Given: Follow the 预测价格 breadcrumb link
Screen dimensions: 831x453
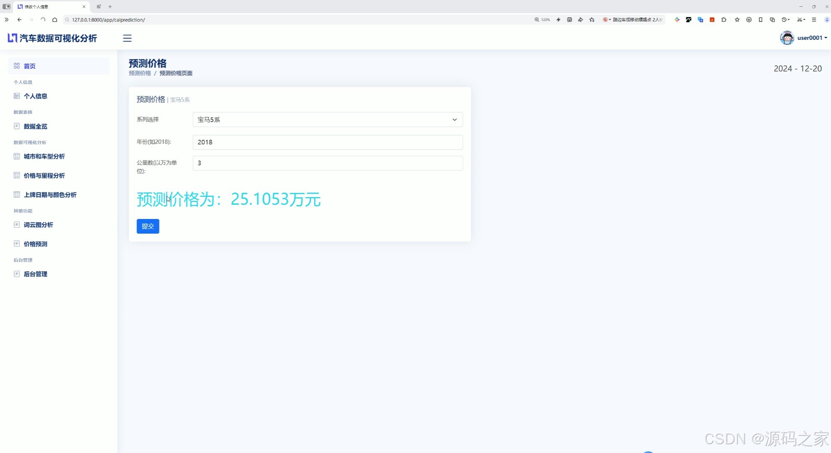Looking at the screenshot, I should [x=140, y=73].
